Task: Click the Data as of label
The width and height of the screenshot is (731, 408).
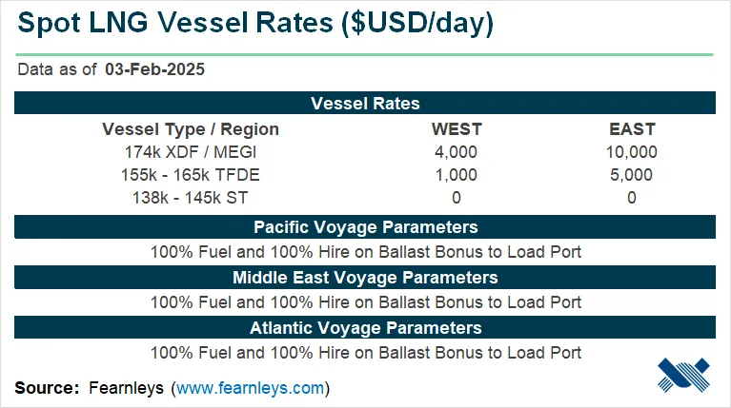Action: pyautogui.click(x=55, y=69)
